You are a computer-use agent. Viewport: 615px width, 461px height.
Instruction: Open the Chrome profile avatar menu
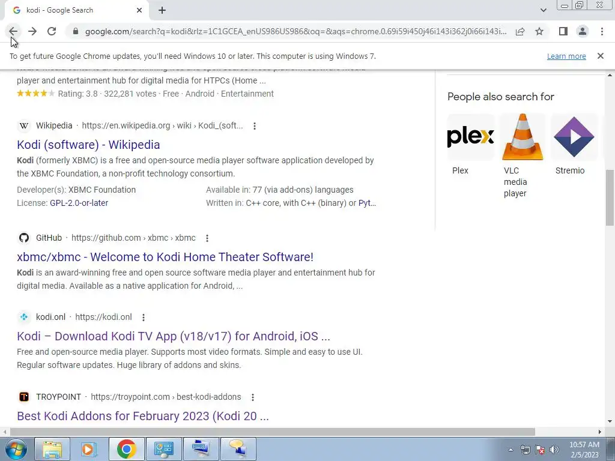click(583, 31)
